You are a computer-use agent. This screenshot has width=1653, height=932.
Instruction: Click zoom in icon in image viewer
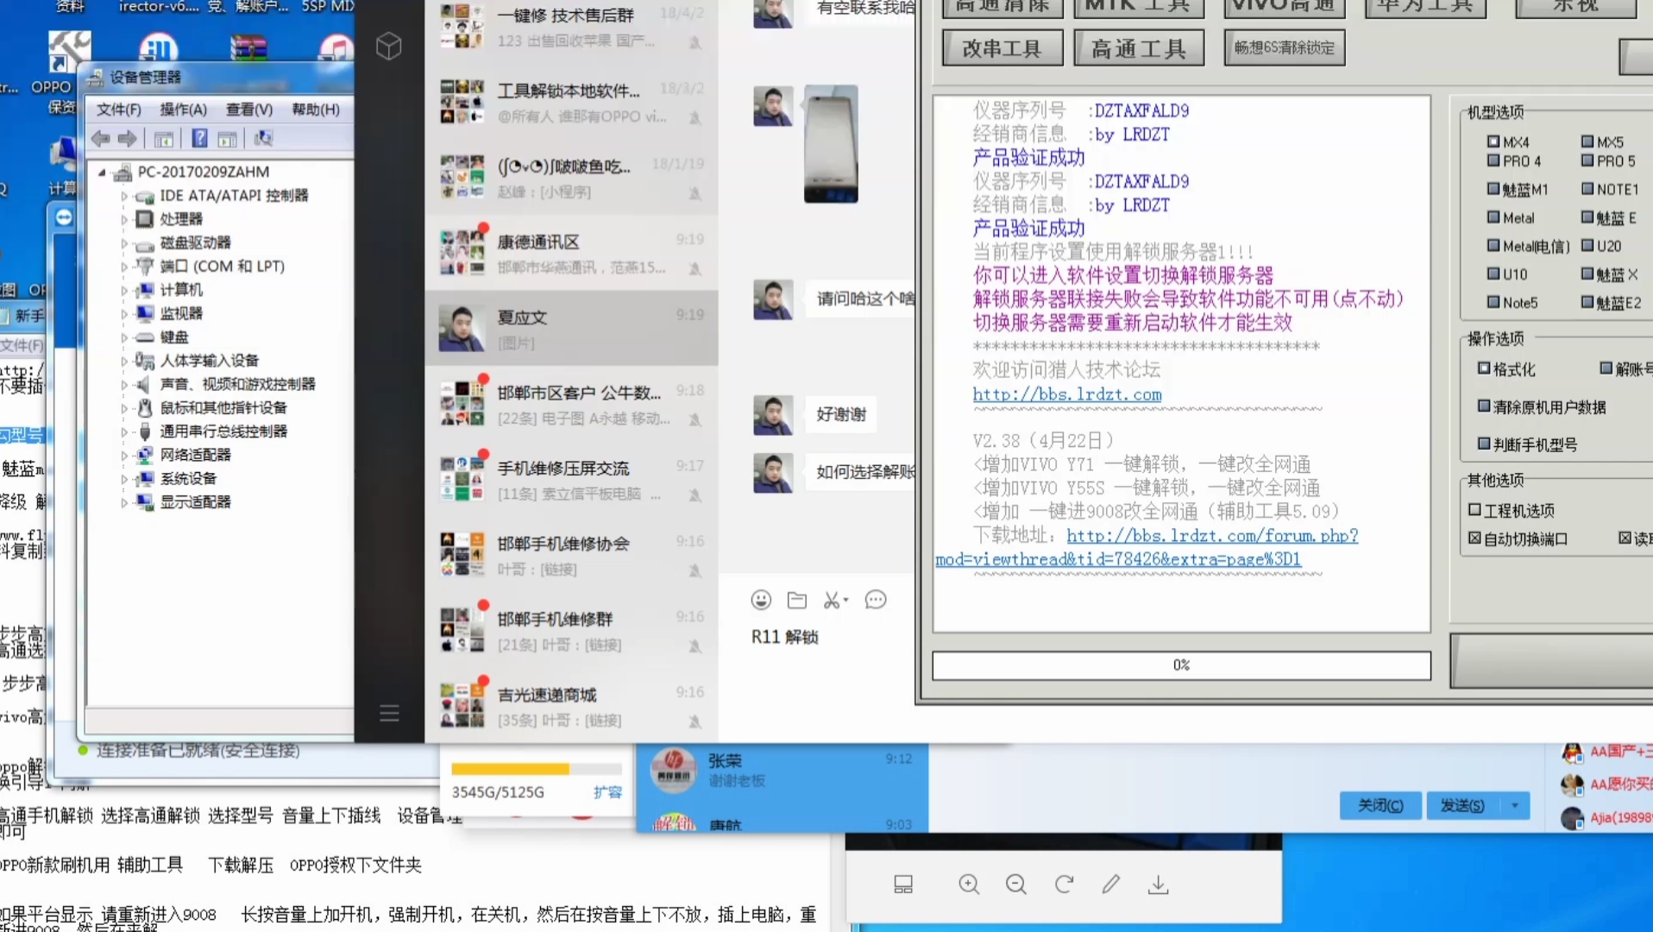[969, 885]
